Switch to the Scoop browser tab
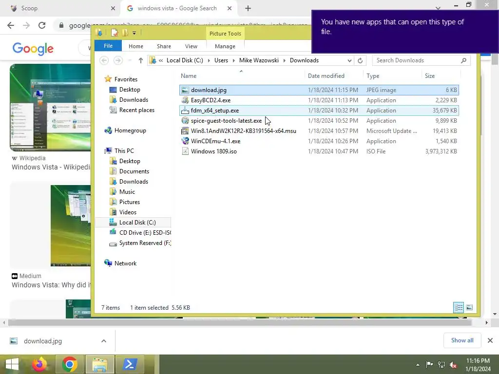The height and width of the screenshot is (374, 499). (59, 8)
